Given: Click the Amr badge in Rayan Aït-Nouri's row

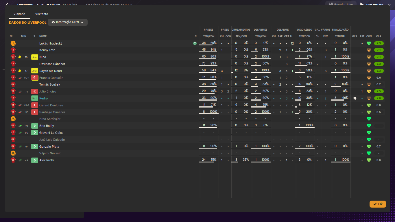Looking at the screenshot, I should [x=35, y=71].
